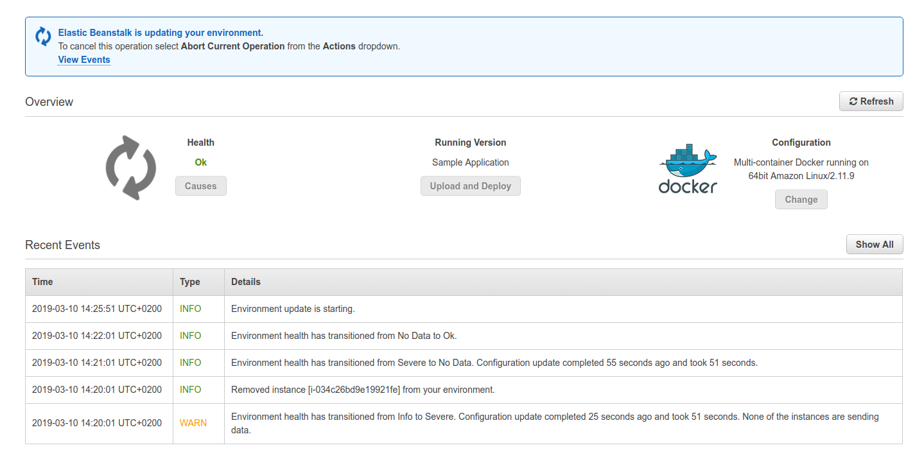This screenshot has height=459, width=924.
Task: Select the 'Environment update is starting' event
Action: tap(293, 309)
